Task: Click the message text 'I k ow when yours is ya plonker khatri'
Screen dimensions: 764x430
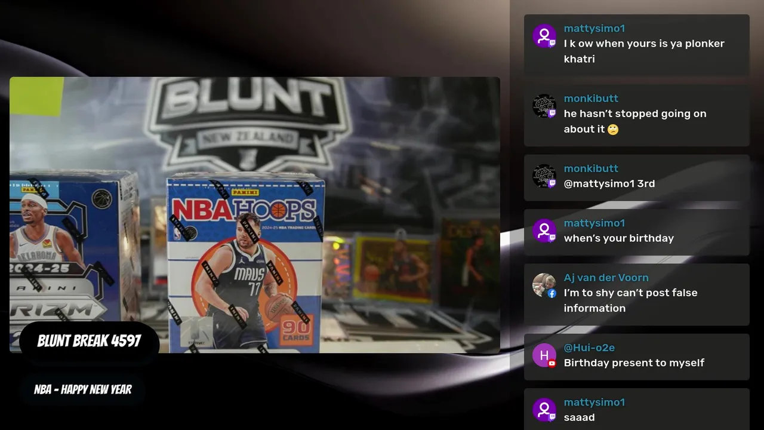Action: pos(644,51)
